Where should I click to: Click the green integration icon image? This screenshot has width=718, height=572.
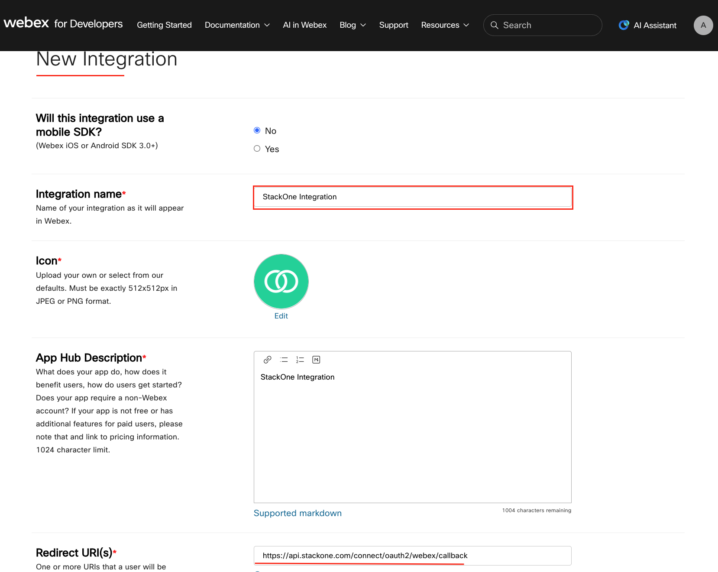281,281
